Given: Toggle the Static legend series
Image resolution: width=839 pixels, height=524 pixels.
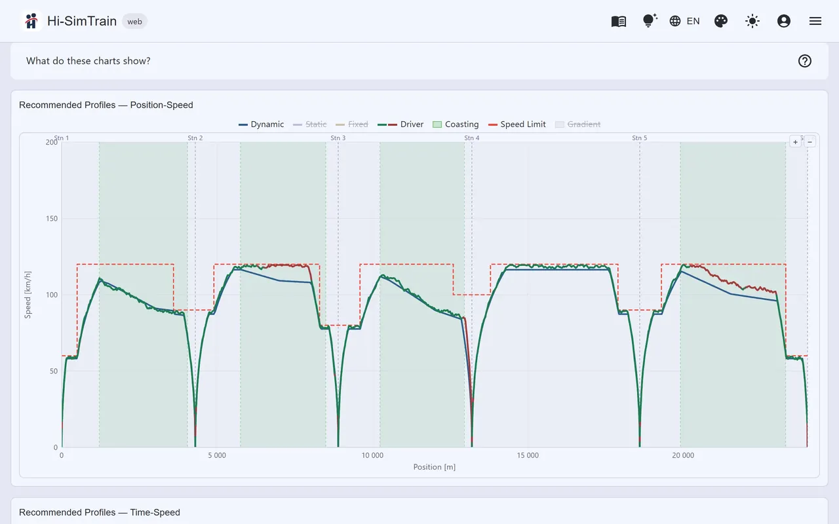Looking at the screenshot, I should pos(309,124).
